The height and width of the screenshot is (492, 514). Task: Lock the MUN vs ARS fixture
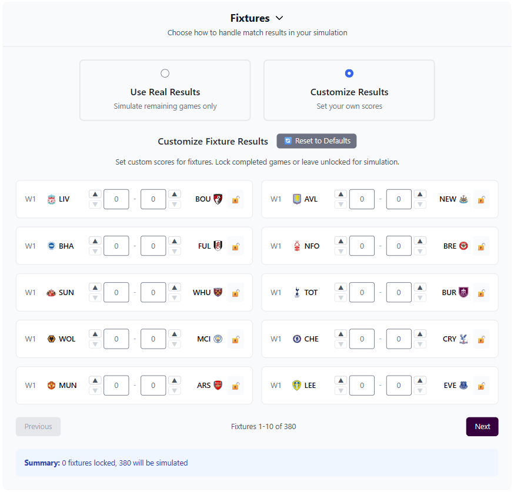pyautogui.click(x=235, y=386)
